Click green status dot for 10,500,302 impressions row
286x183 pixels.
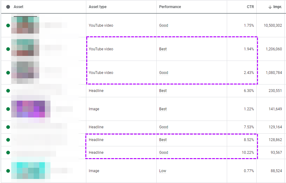coord(8,25)
